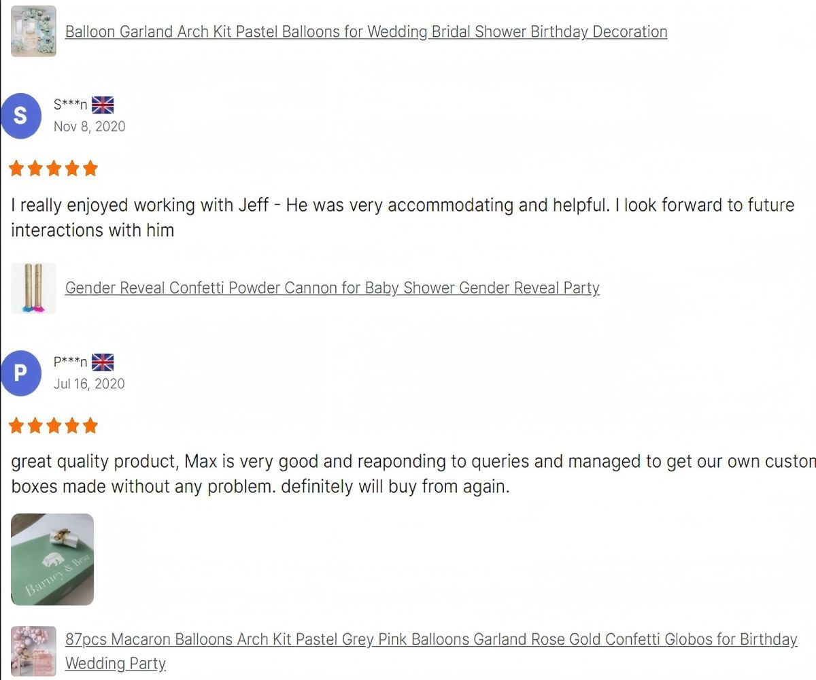Screen dimensions: 816x680
Task: Click the Jul 16, 2020 review date
Action: [89, 384]
